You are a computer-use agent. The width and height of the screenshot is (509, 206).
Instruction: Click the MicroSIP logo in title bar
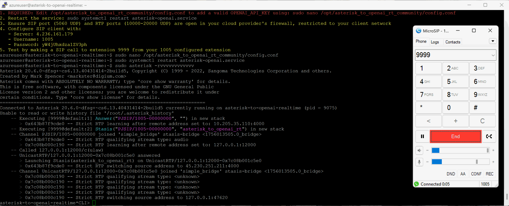click(x=419, y=31)
